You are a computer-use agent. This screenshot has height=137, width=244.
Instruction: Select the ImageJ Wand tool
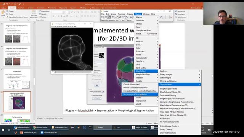pyautogui.click(x=127, y=17)
